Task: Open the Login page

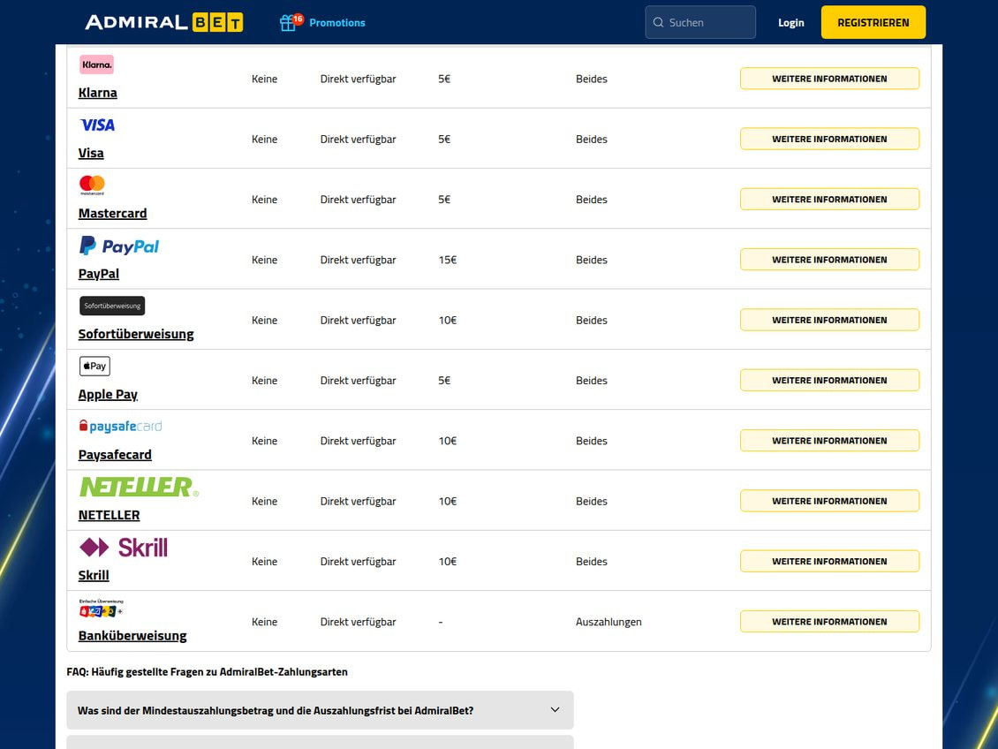Action: coord(791,22)
